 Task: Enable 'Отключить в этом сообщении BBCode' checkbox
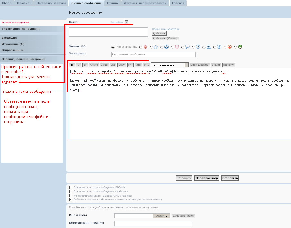coord(71,187)
